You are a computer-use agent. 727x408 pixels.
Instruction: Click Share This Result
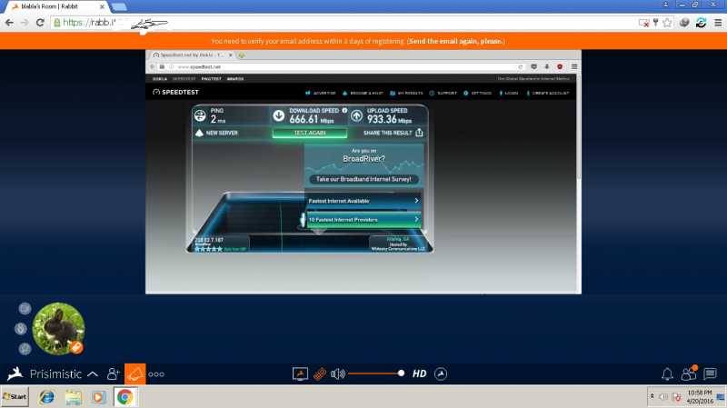coord(393,133)
